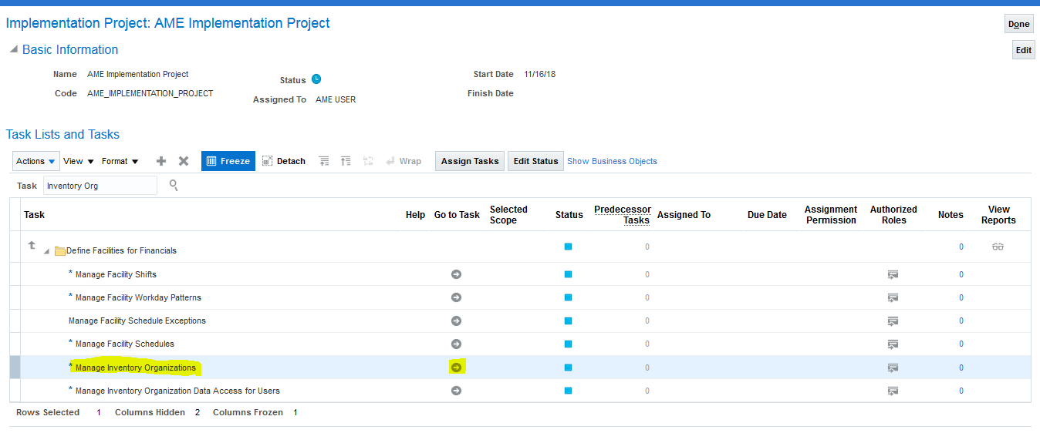
Task: Click Show Business Objects link
Action: pyautogui.click(x=612, y=161)
